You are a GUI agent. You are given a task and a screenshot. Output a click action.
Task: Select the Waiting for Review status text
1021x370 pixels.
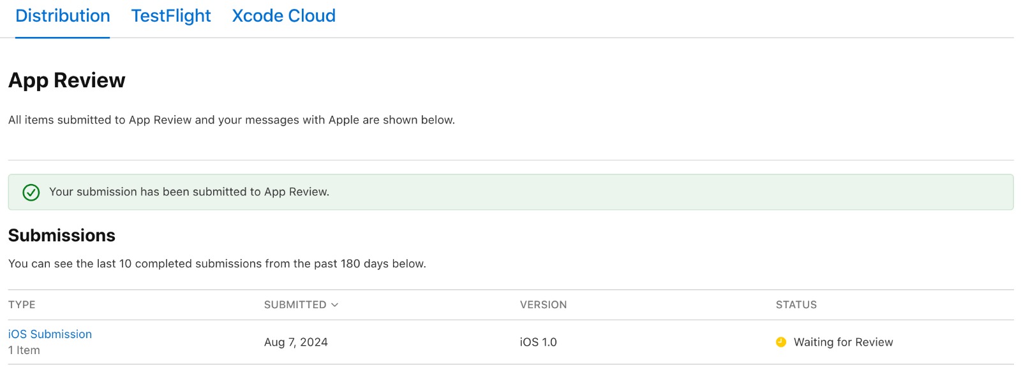tap(843, 342)
